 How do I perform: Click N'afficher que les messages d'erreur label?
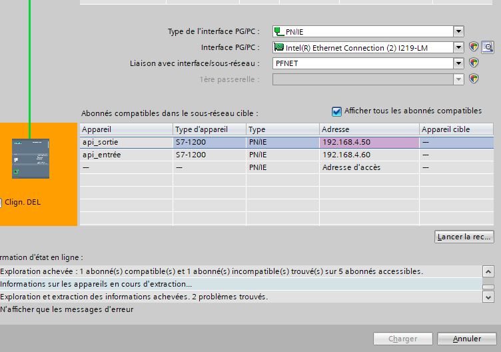(67, 309)
